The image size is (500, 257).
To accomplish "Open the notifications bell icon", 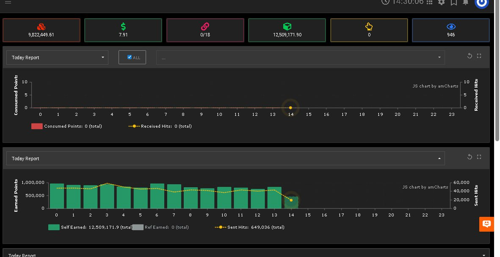I will click(466, 2).
